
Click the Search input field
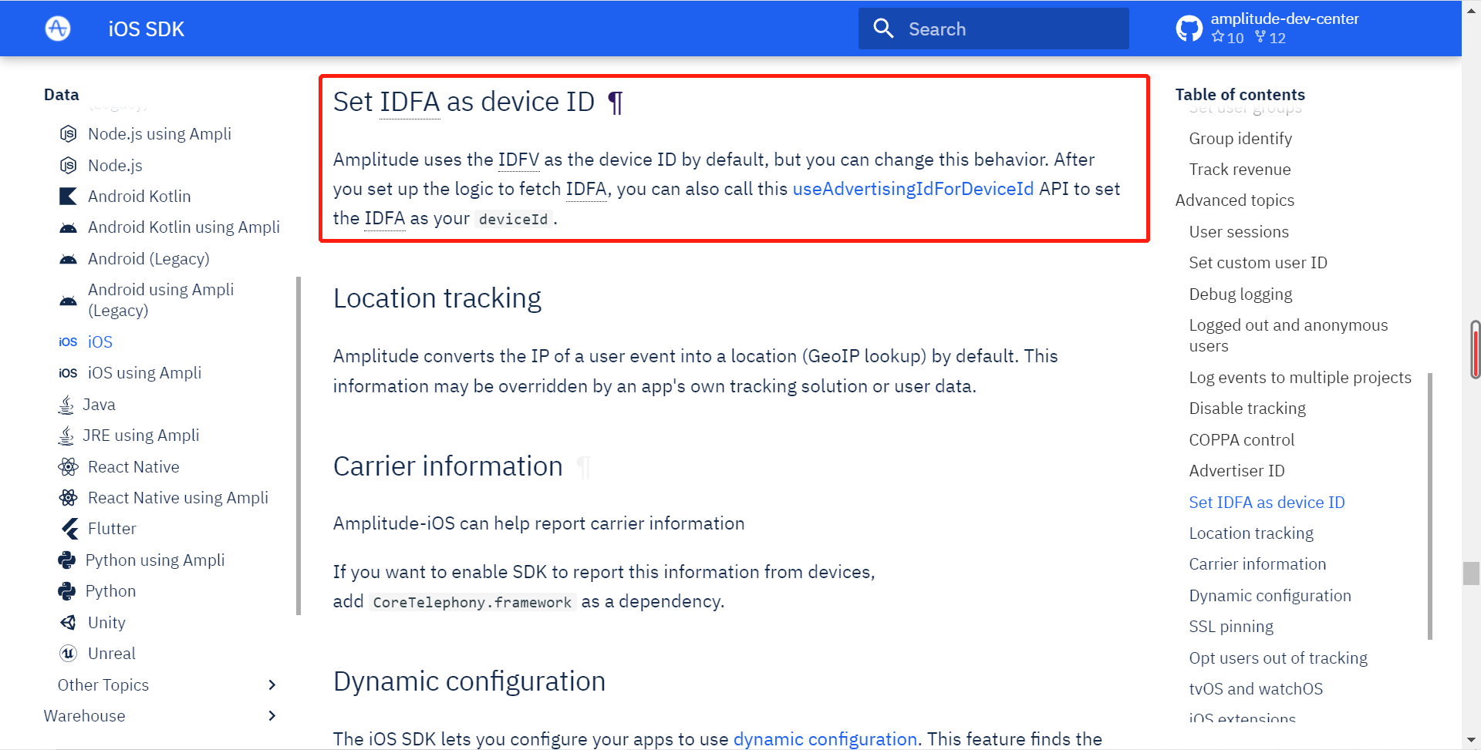click(994, 29)
